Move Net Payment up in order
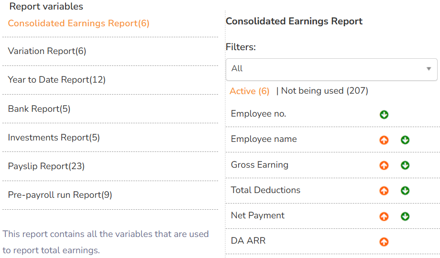 point(384,216)
